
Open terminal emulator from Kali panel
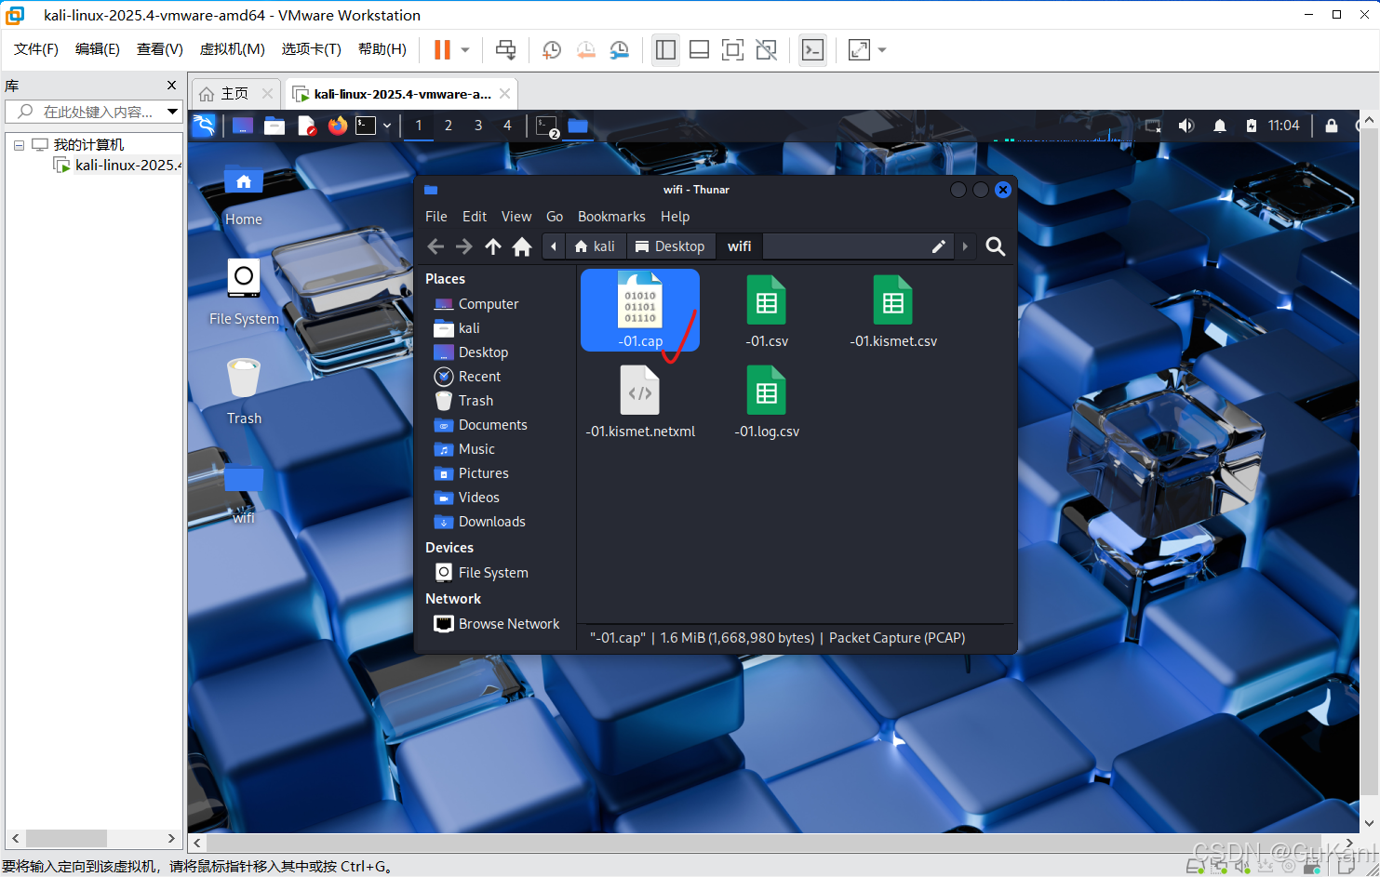tap(366, 126)
